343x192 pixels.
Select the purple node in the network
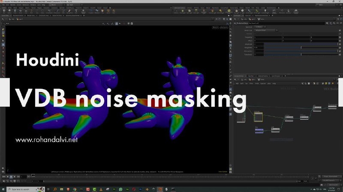pyautogui.click(x=259, y=130)
